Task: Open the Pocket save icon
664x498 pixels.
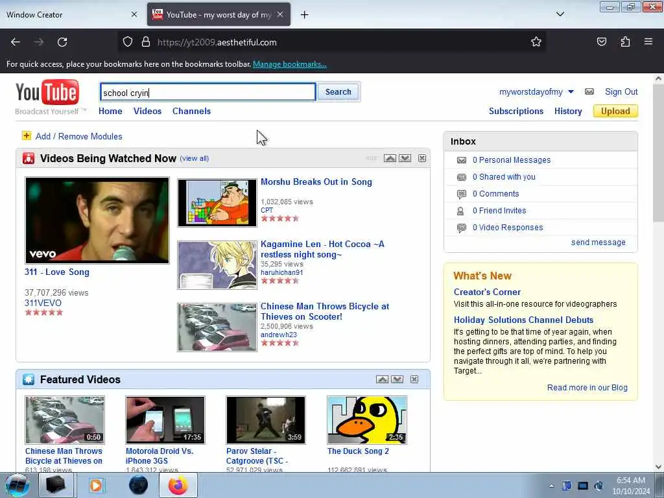Action: click(x=601, y=41)
